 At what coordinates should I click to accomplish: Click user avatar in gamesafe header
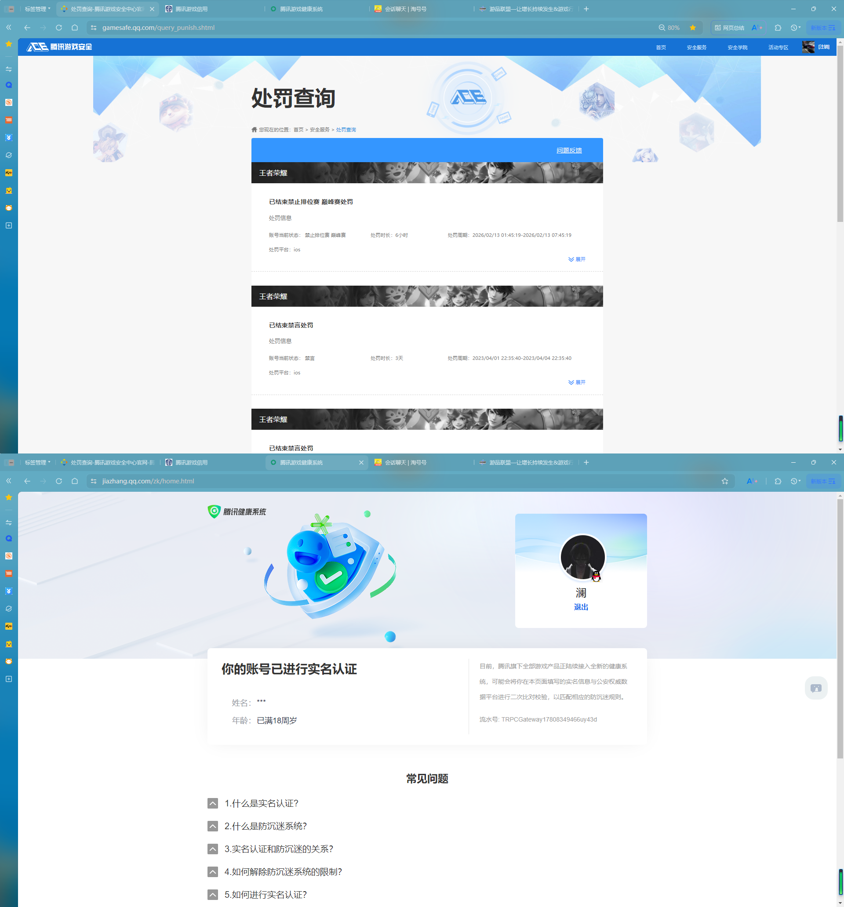[x=808, y=47]
